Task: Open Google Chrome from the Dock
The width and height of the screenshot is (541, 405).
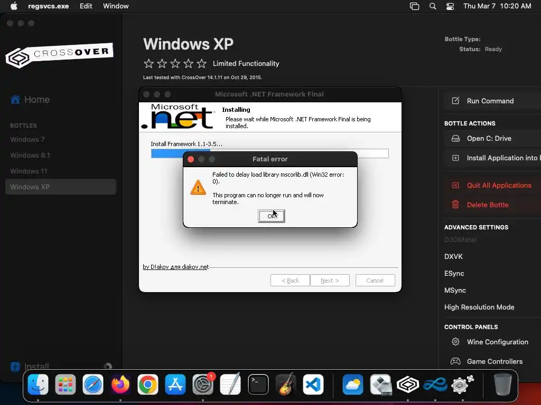Action: [148, 384]
